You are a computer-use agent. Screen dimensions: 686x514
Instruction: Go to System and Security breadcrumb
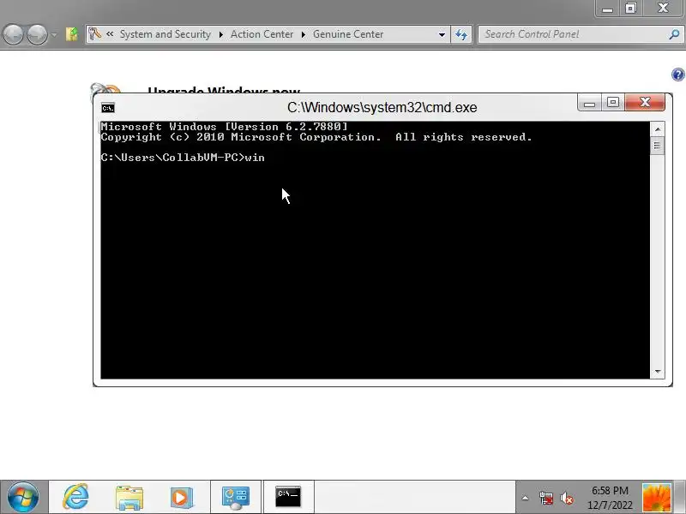[165, 34]
